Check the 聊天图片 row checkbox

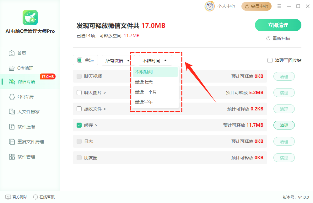tap(79, 93)
